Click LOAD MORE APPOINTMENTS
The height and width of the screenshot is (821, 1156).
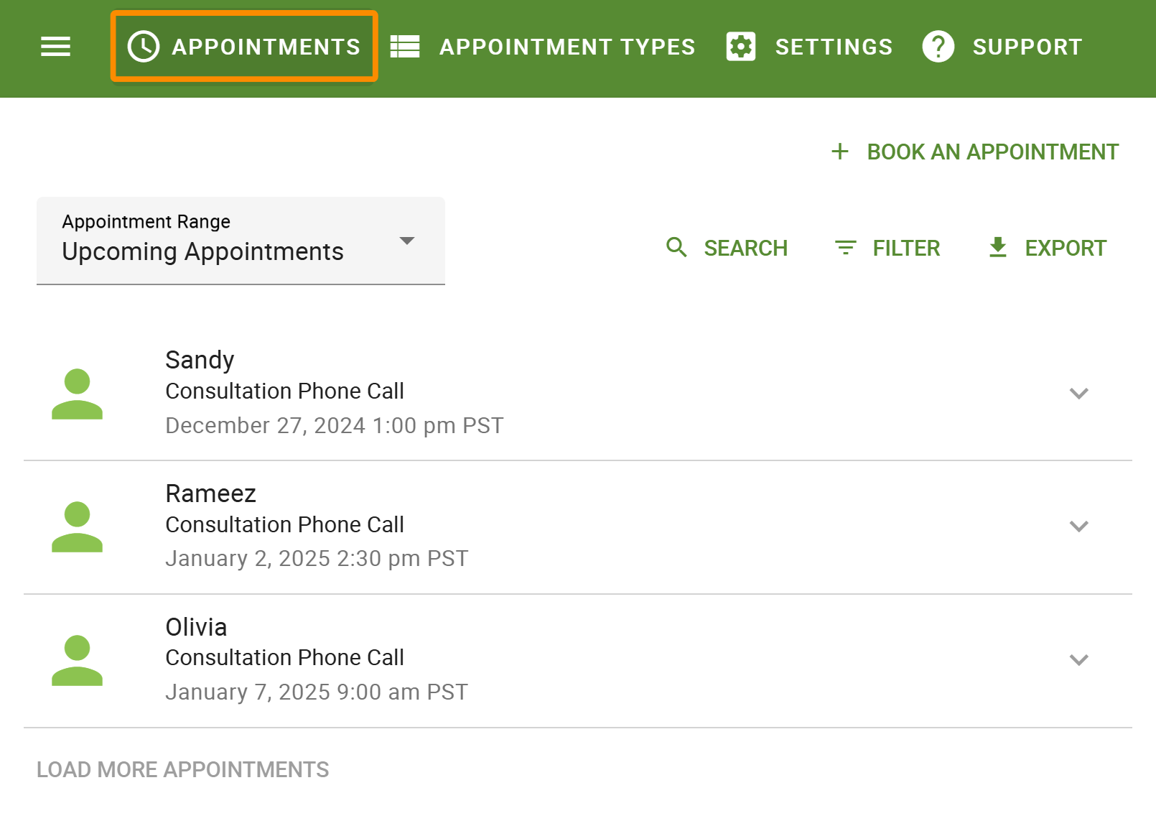click(182, 769)
